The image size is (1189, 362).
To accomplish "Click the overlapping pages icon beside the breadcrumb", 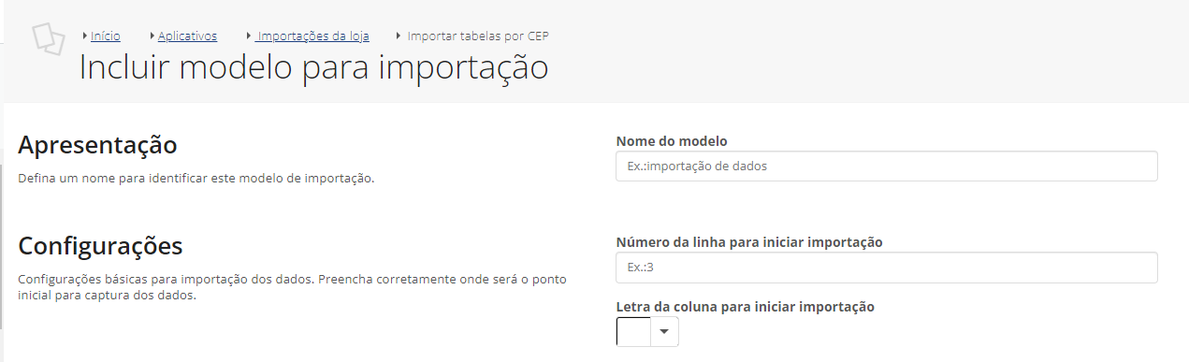I will tap(49, 38).
